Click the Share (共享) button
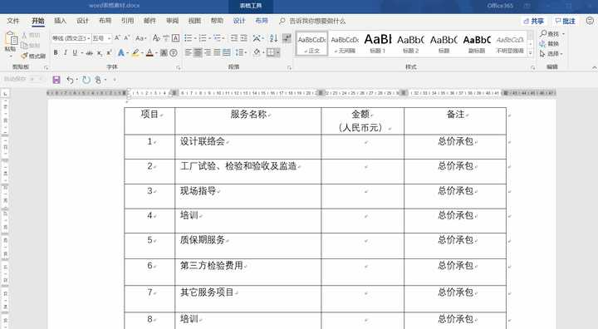598x329 pixels. coord(533,21)
